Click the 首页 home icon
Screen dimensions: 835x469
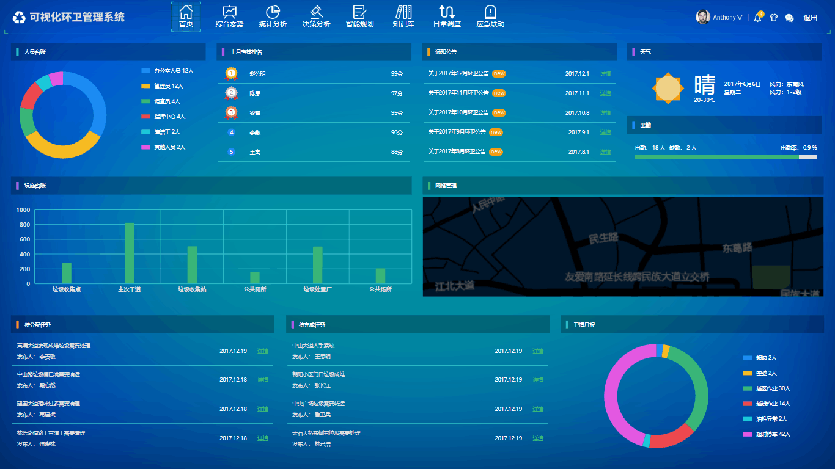186,12
